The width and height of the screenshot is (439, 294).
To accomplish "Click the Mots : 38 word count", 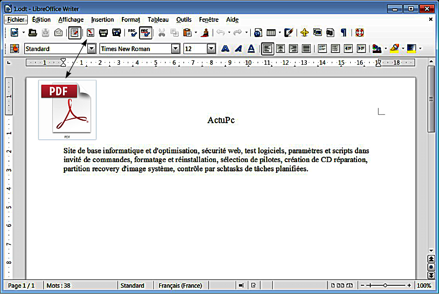I will [58, 286].
